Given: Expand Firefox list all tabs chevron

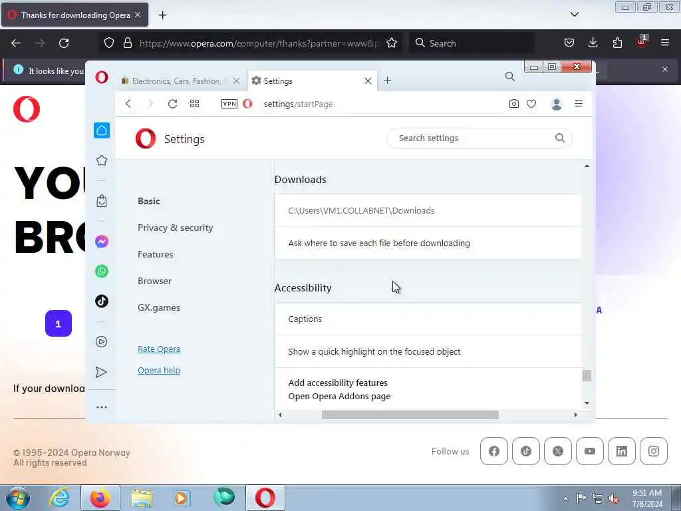Looking at the screenshot, I should pyautogui.click(x=574, y=15).
